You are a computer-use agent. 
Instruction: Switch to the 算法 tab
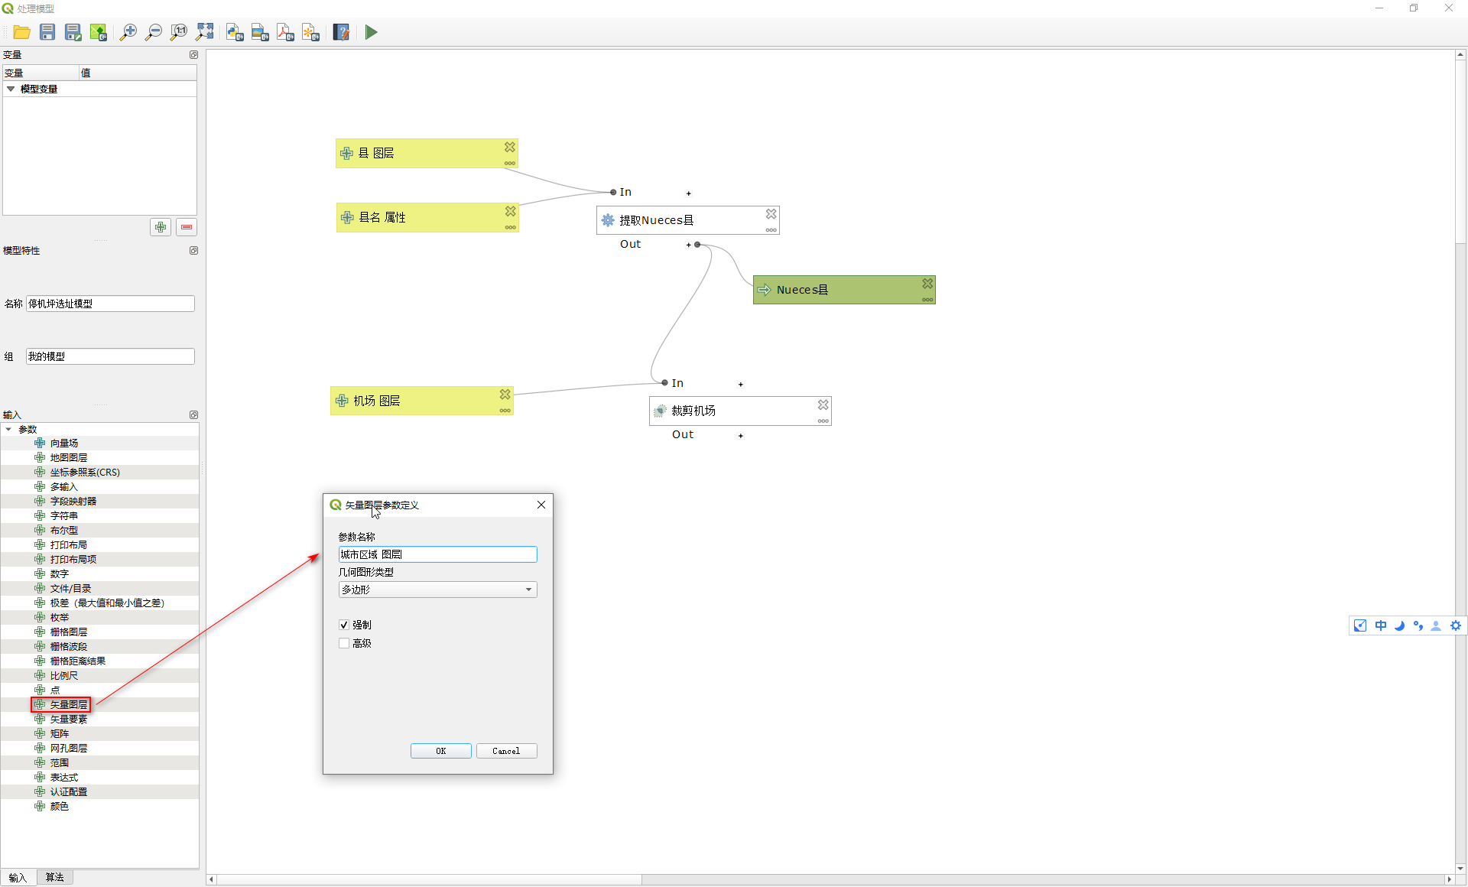pos(54,877)
